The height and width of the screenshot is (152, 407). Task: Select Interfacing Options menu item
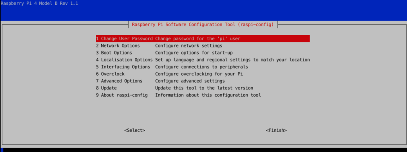203,66
